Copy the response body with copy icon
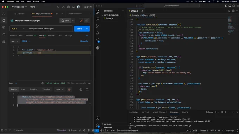The height and width of the screenshot is (134, 239). [81, 89]
